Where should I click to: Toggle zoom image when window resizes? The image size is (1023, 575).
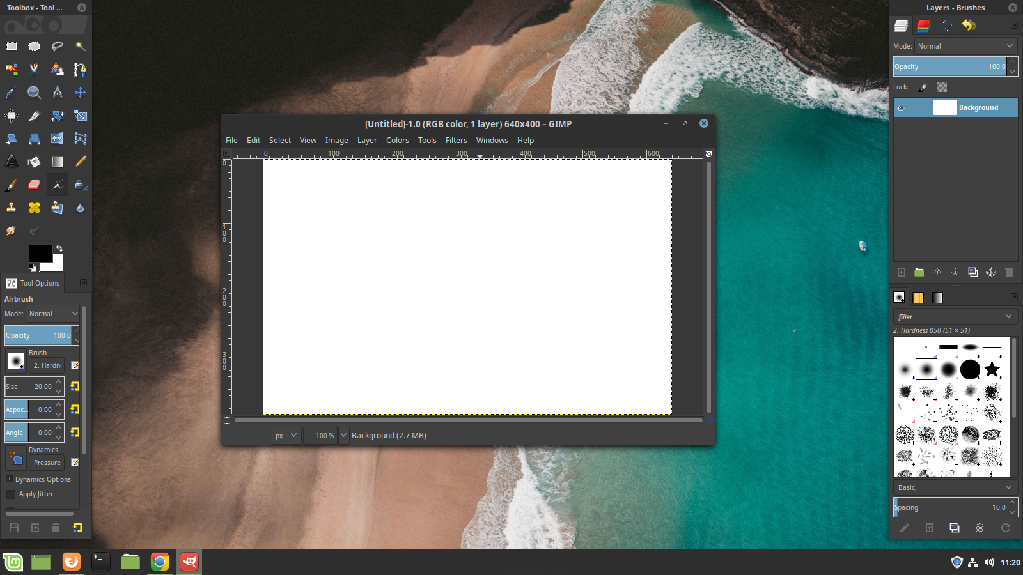pos(709,154)
